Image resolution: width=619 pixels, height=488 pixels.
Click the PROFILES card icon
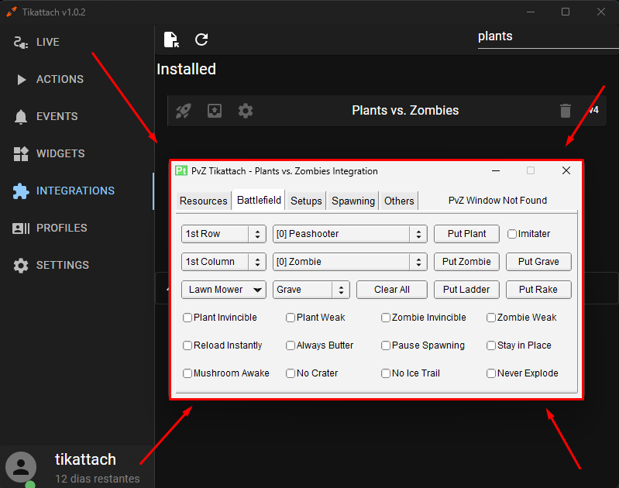point(21,229)
